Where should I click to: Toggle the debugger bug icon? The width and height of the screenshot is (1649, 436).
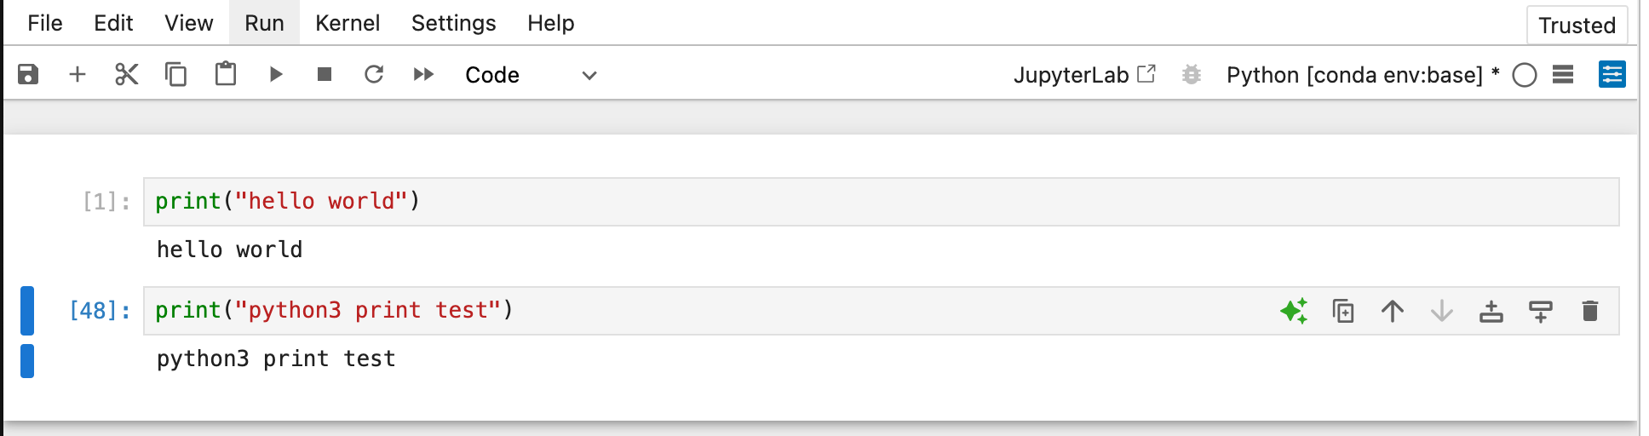click(x=1192, y=75)
